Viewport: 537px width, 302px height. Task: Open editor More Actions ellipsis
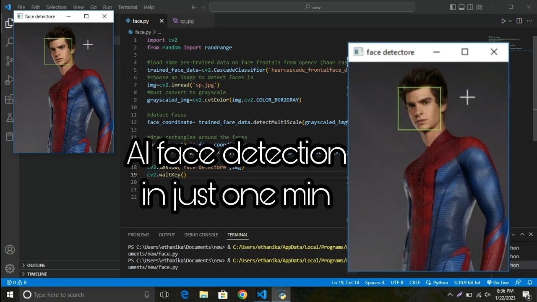coord(529,21)
